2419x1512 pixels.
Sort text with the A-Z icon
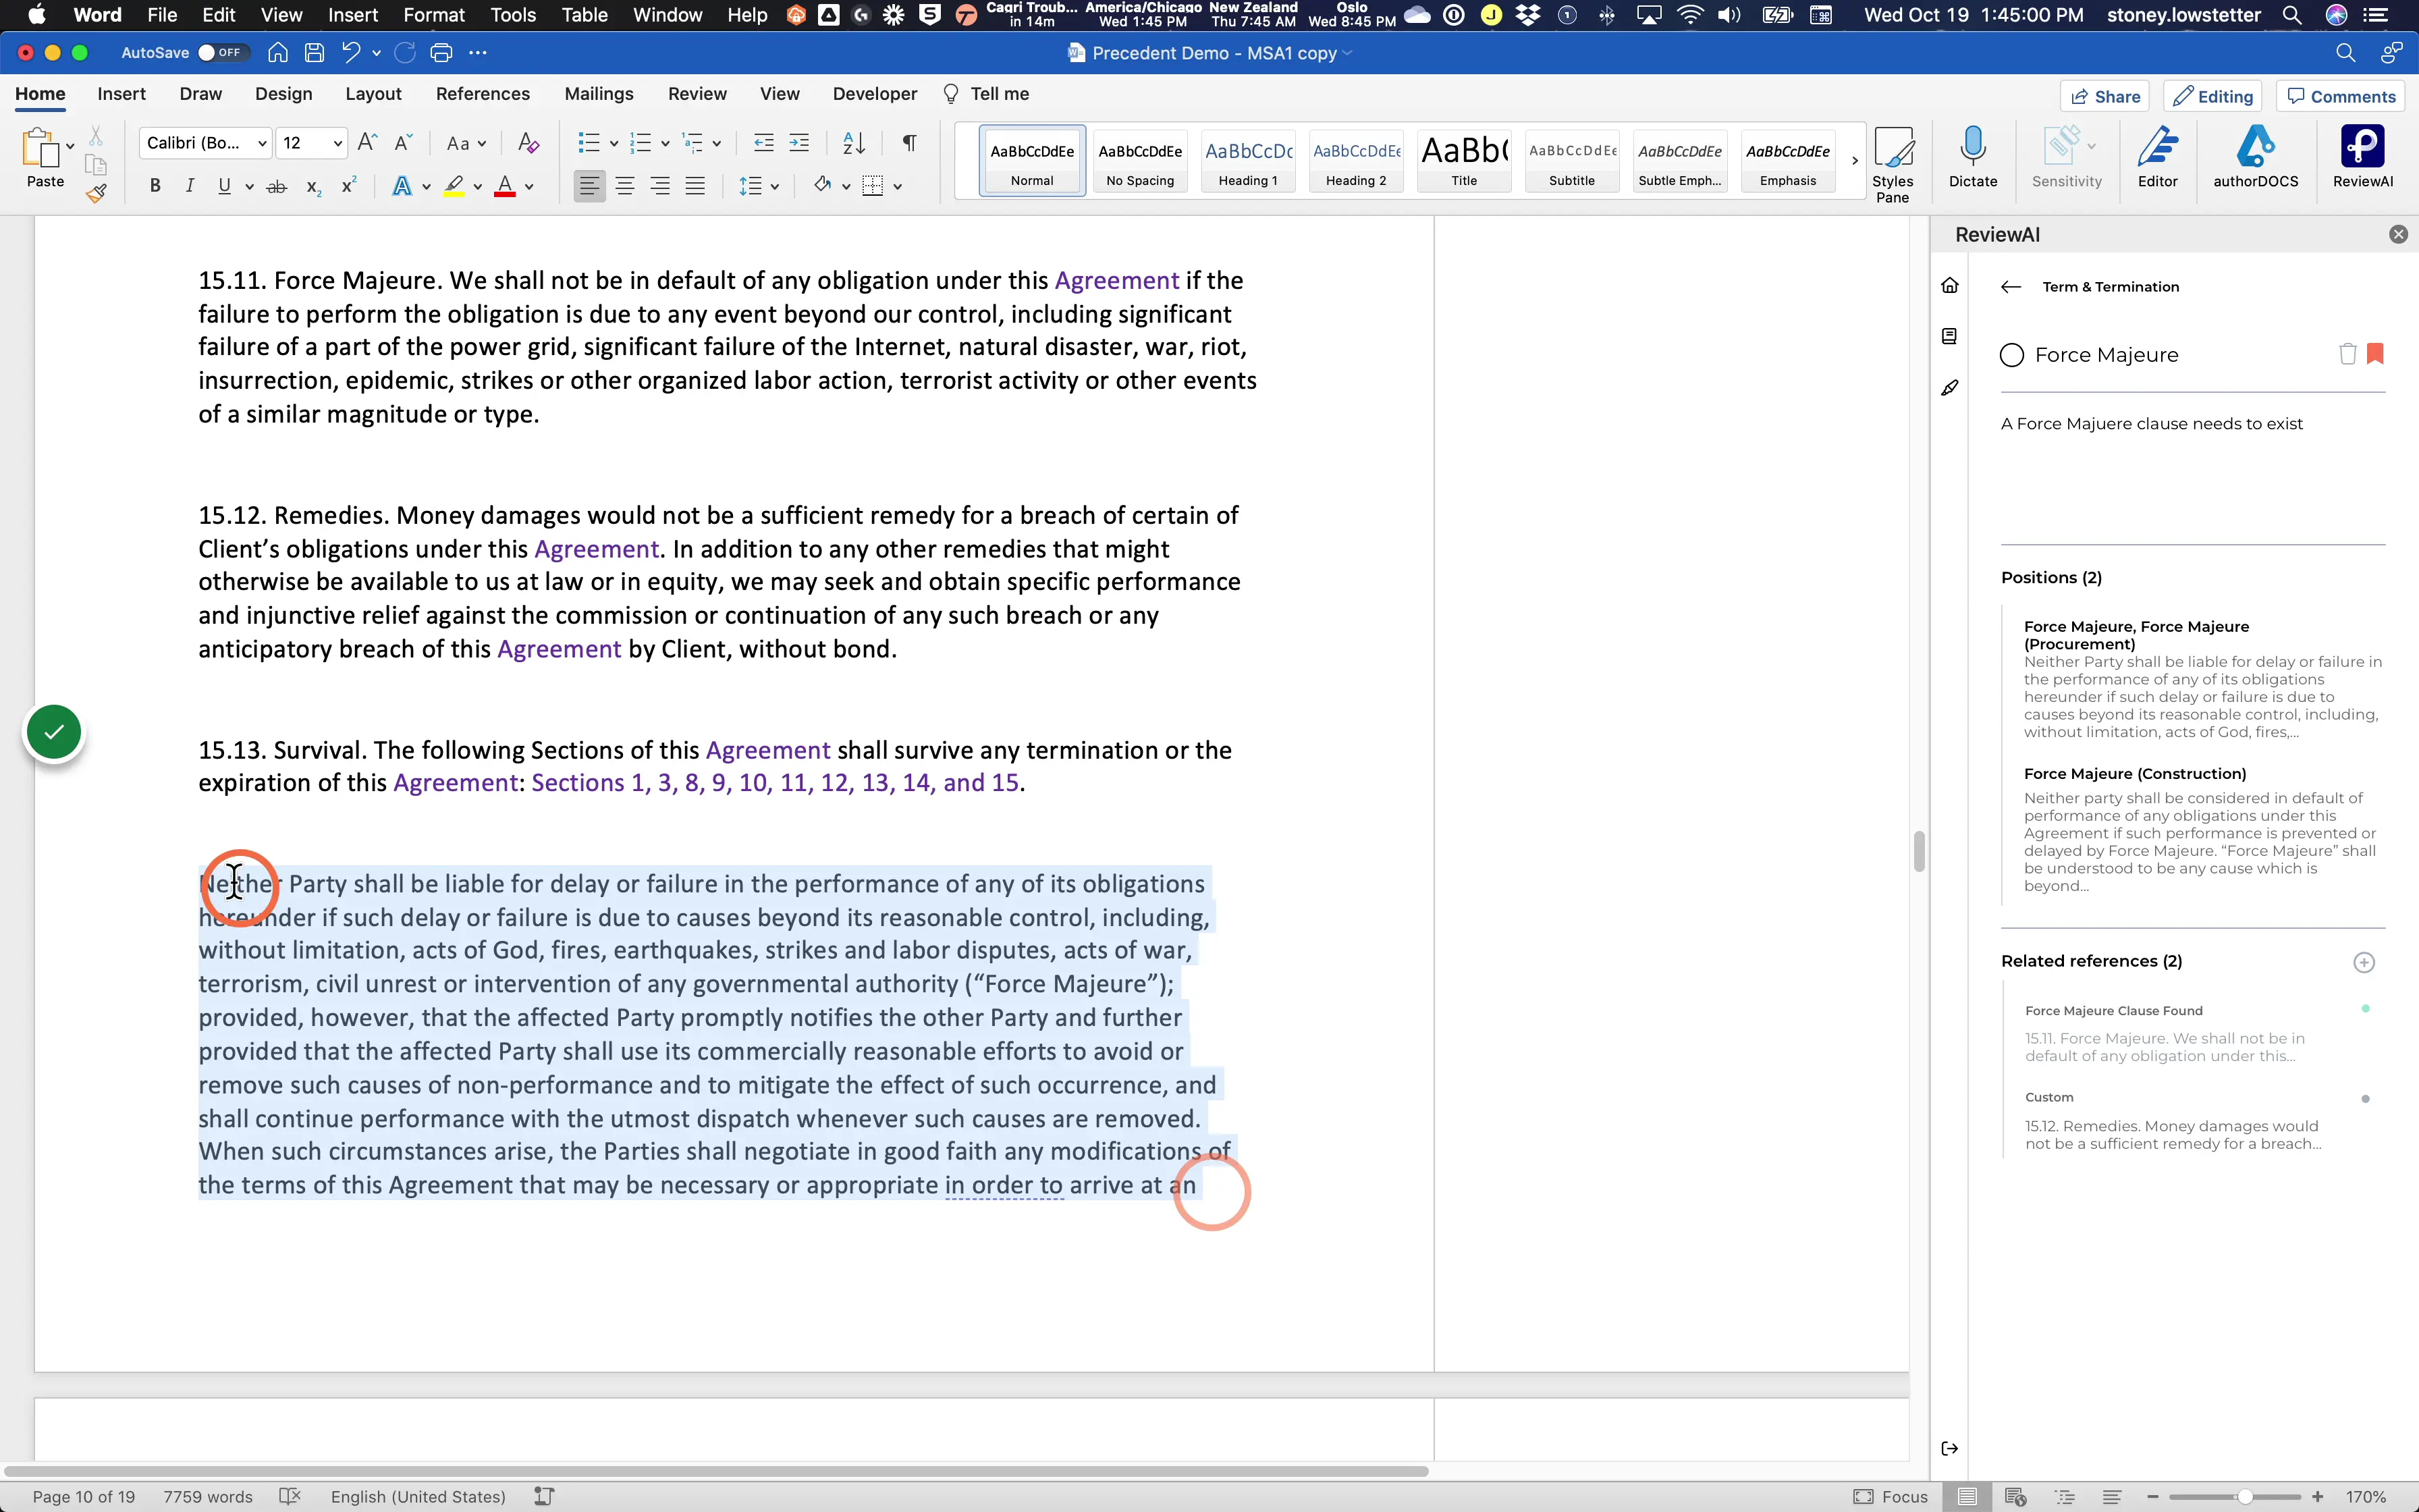coord(854,143)
